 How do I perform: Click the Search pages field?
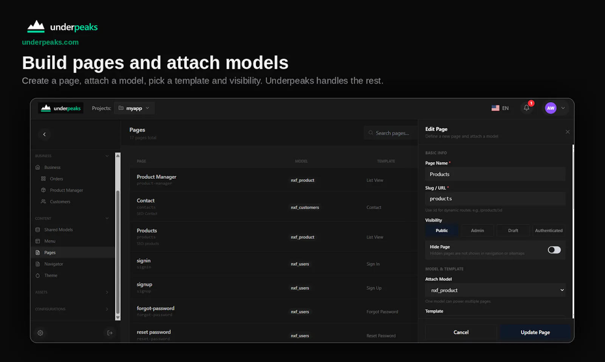[x=391, y=133]
